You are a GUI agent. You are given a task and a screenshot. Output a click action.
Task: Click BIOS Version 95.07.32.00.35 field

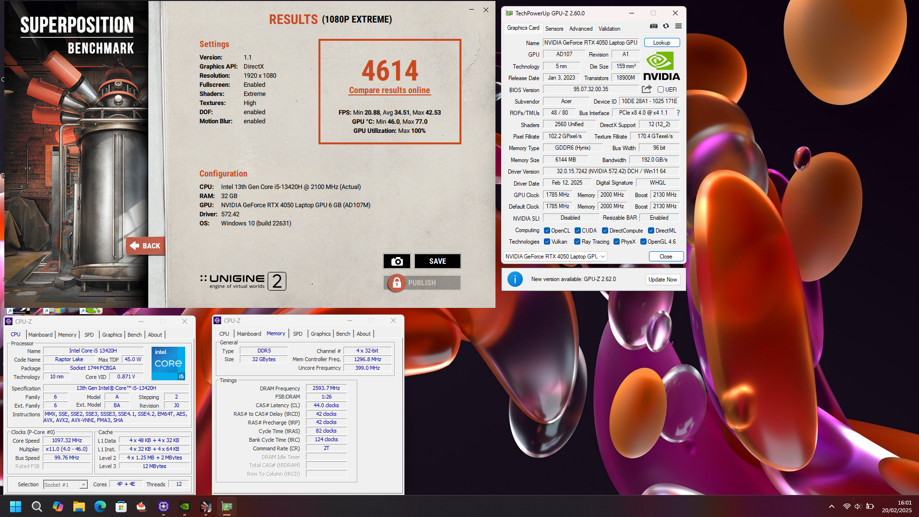(591, 89)
